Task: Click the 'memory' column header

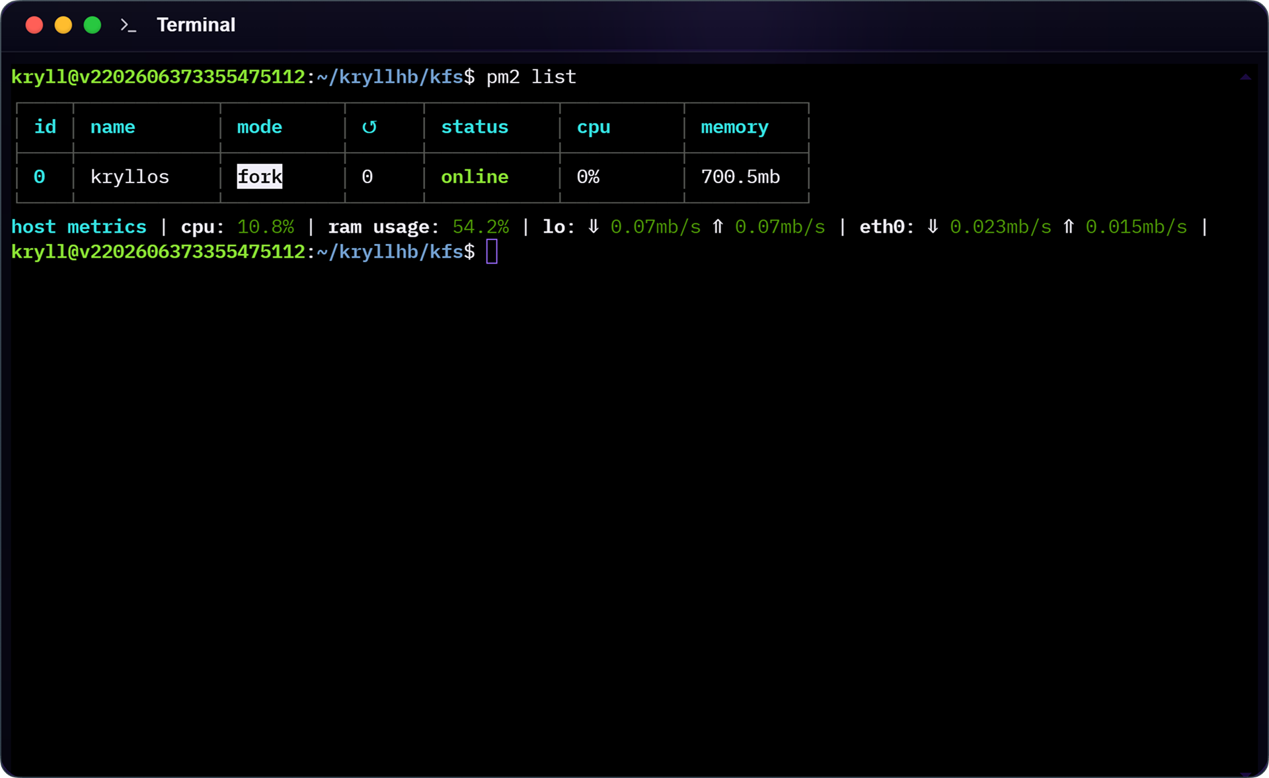Action: [x=734, y=128]
